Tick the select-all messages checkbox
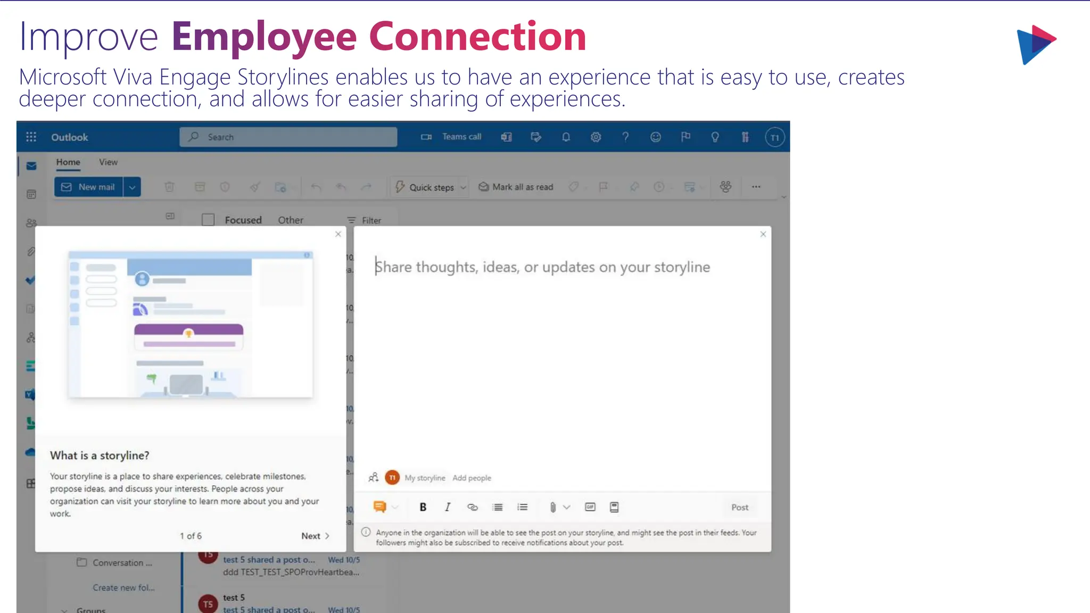 point(208,220)
